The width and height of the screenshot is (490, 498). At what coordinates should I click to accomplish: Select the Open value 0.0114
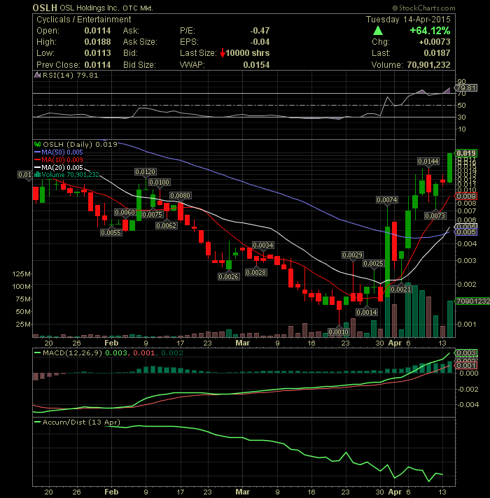97,31
